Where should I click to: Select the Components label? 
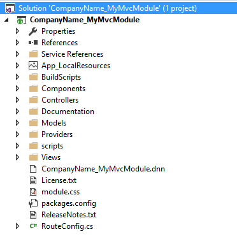tap(63, 89)
